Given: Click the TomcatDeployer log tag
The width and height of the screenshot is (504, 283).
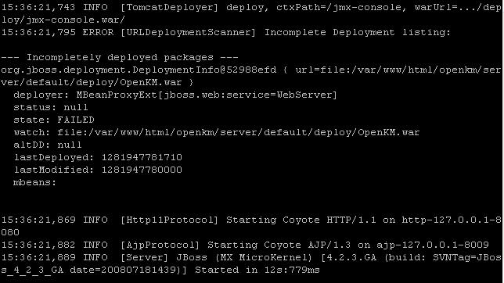Looking at the screenshot, I should click(x=169, y=7).
